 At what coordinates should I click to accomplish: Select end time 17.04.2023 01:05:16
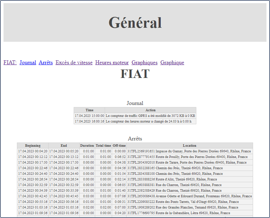click(64, 207)
